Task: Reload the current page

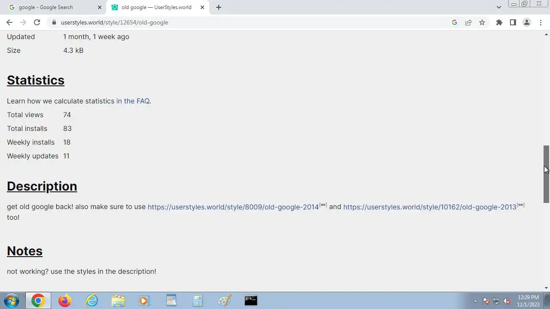Action: [37, 22]
